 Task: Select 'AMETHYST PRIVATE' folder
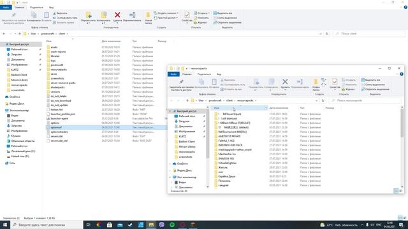tap(229, 136)
